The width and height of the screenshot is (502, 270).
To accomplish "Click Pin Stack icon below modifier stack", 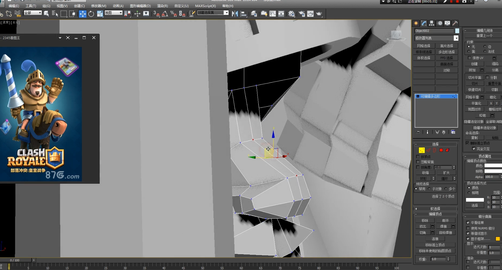I will tap(418, 132).
